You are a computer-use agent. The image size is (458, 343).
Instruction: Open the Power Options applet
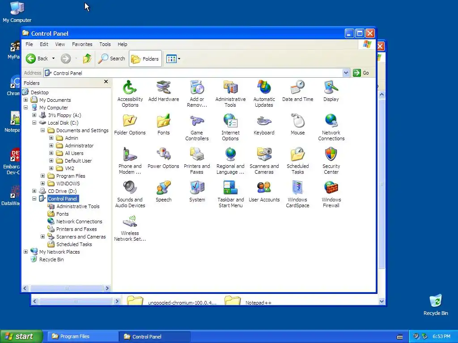coord(163,158)
